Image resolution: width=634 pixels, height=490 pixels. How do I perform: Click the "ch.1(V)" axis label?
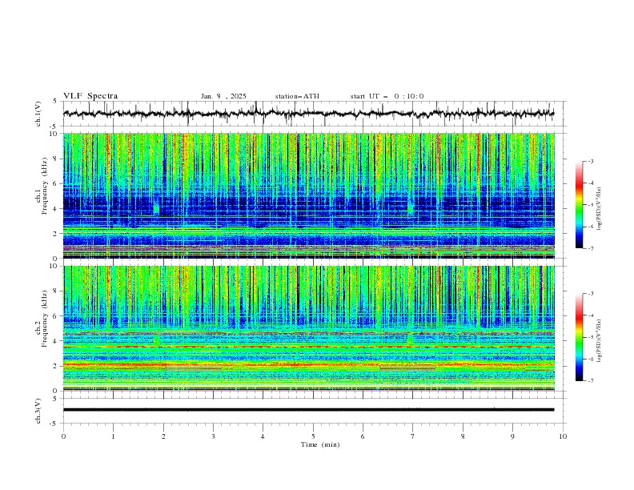[x=38, y=114]
